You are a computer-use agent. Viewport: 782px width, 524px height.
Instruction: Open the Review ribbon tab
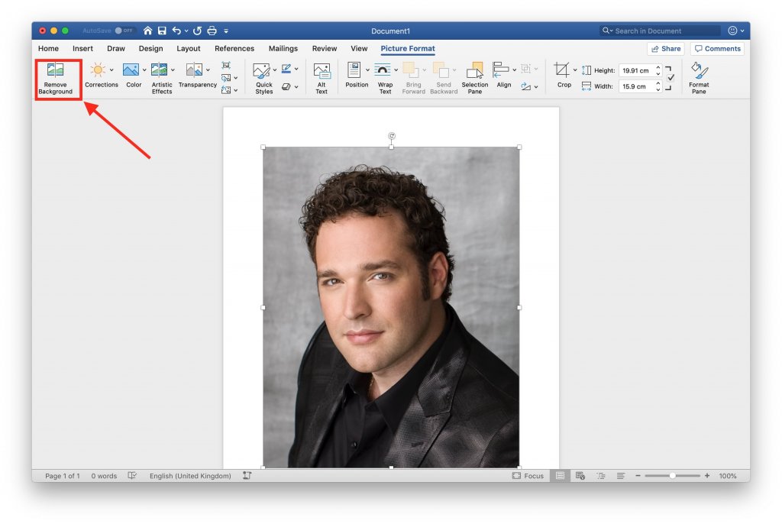tap(324, 48)
